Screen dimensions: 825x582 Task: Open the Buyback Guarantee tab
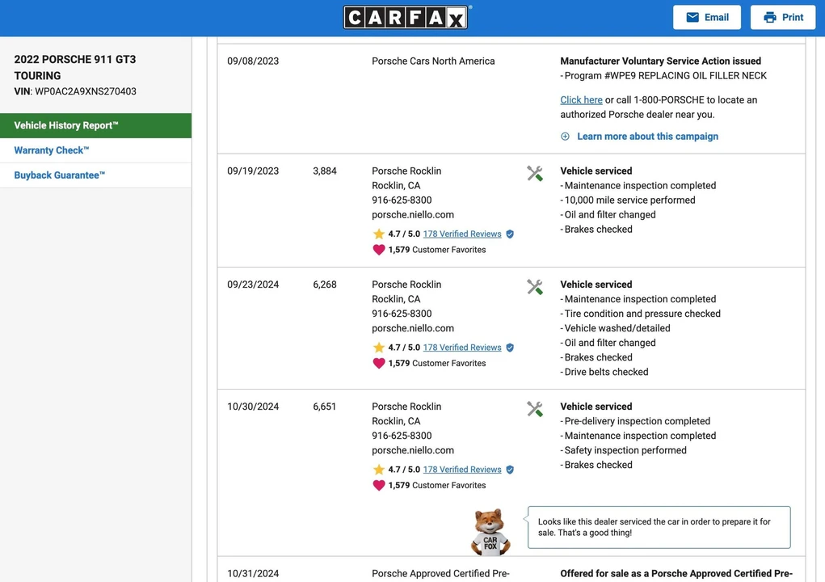pyautogui.click(x=96, y=175)
